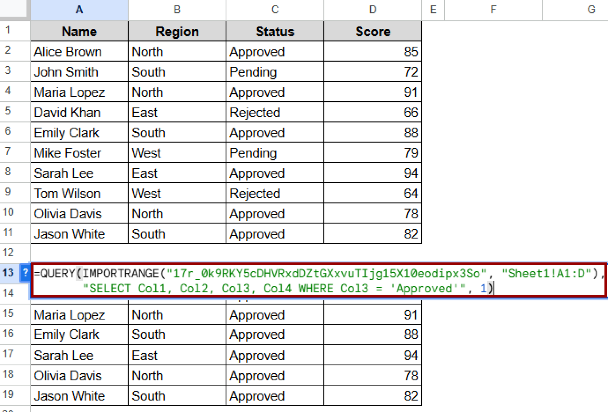
Task: Select the cell containing Jason White in row 19
Action: click(x=79, y=395)
